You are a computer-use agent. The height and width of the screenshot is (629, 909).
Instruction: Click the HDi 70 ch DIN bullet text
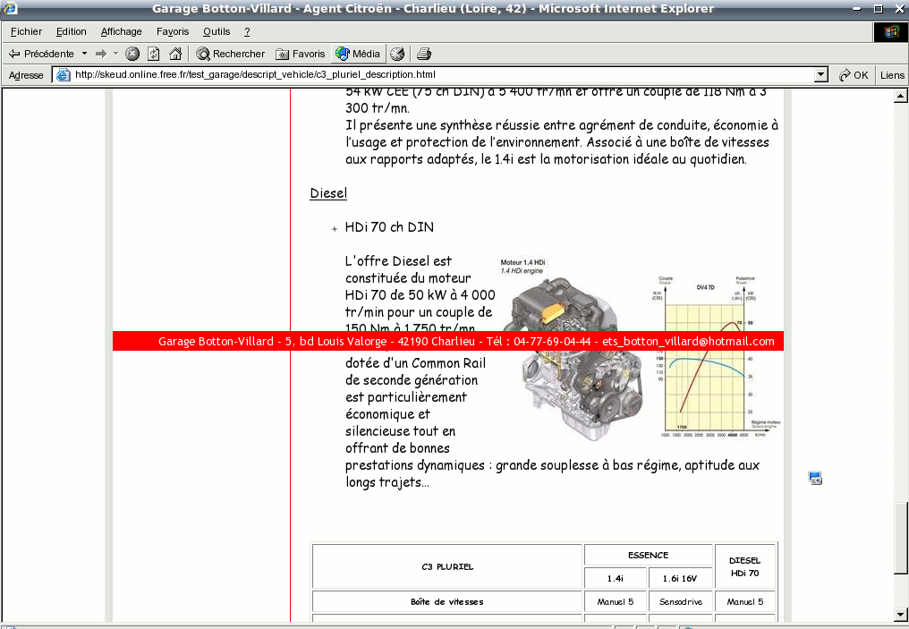[x=389, y=227]
